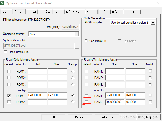162x121 pixels.
Task: Open the Listing tab
Action: click(x=45, y=12)
